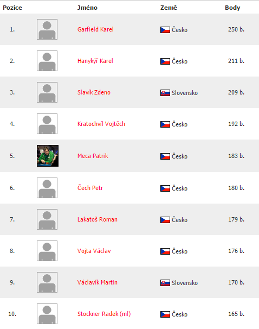The height and width of the screenshot is (329, 259).
Task: Open Hanykýř Karel's profile link
Action: point(95,61)
